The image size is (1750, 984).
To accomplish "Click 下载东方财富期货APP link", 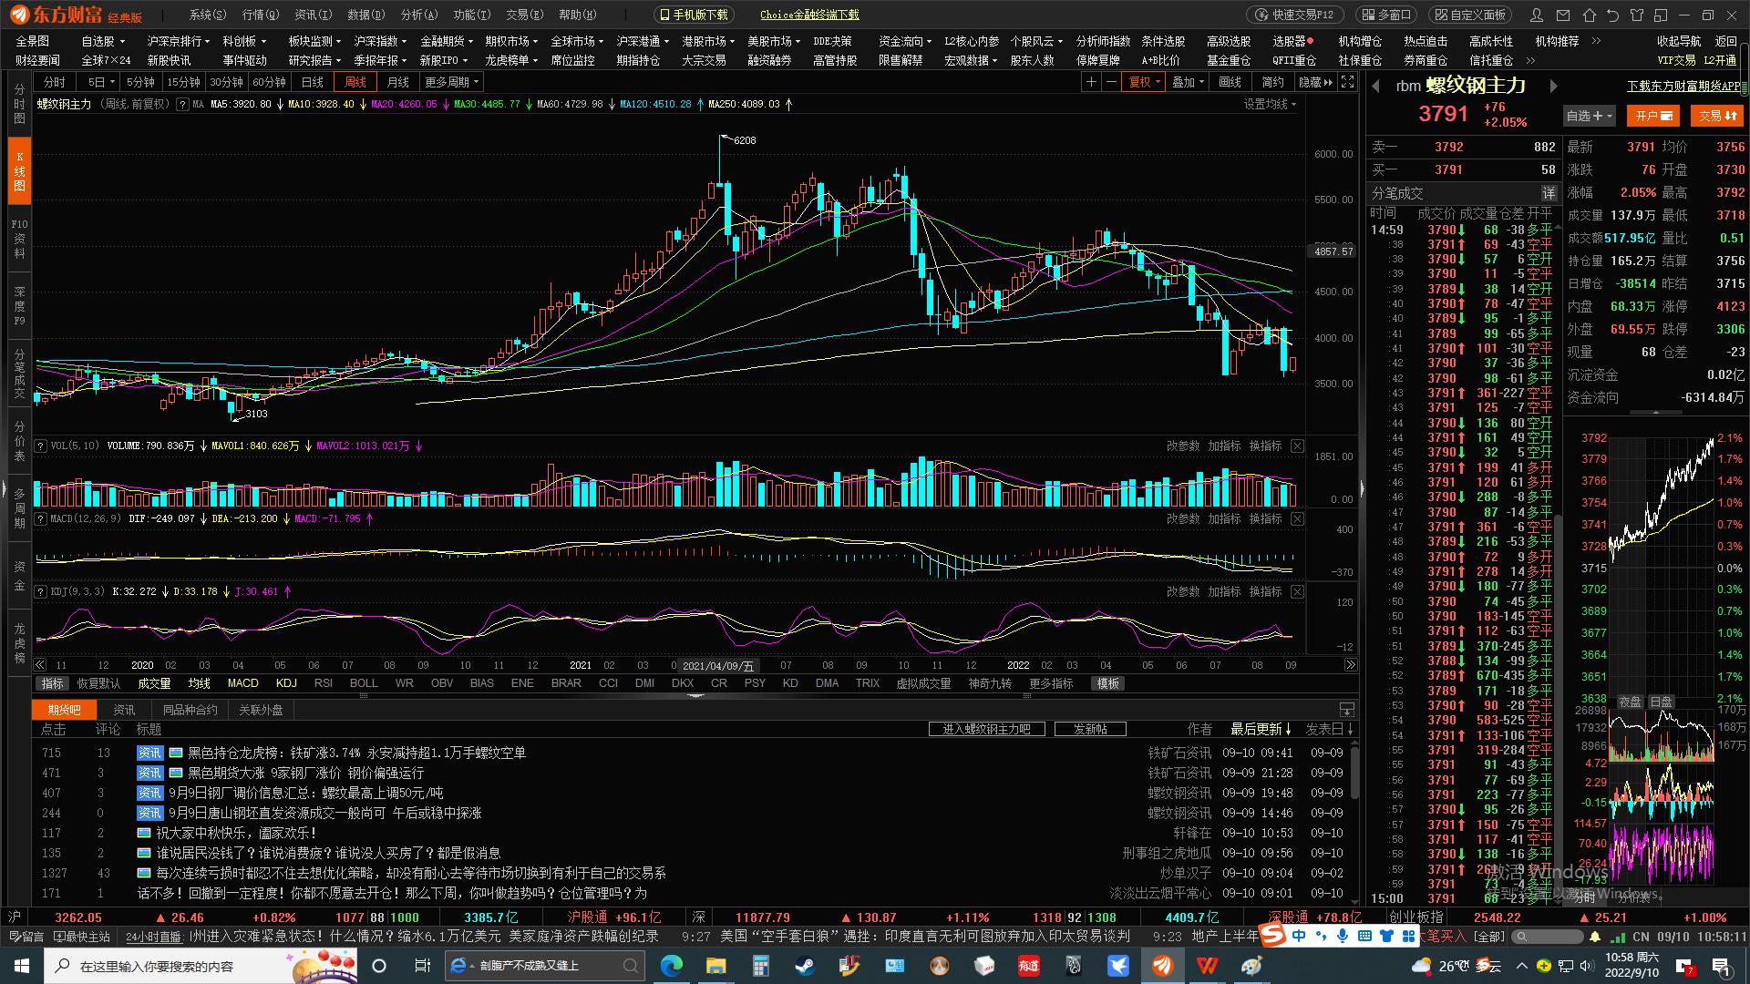I will (x=1685, y=86).
